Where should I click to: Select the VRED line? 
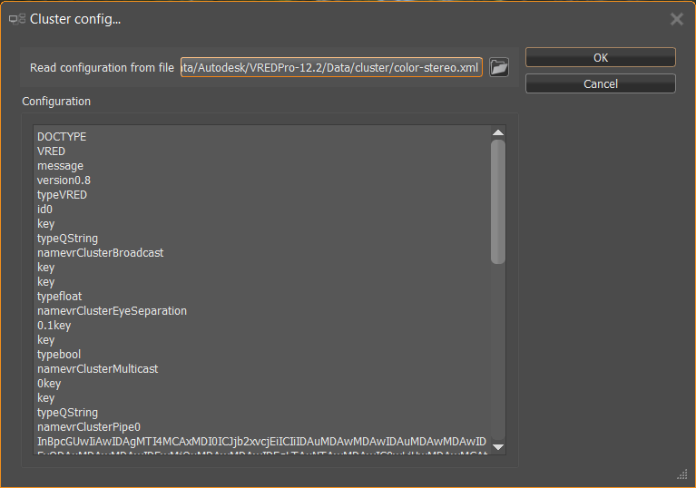pyautogui.click(x=51, y=151)
